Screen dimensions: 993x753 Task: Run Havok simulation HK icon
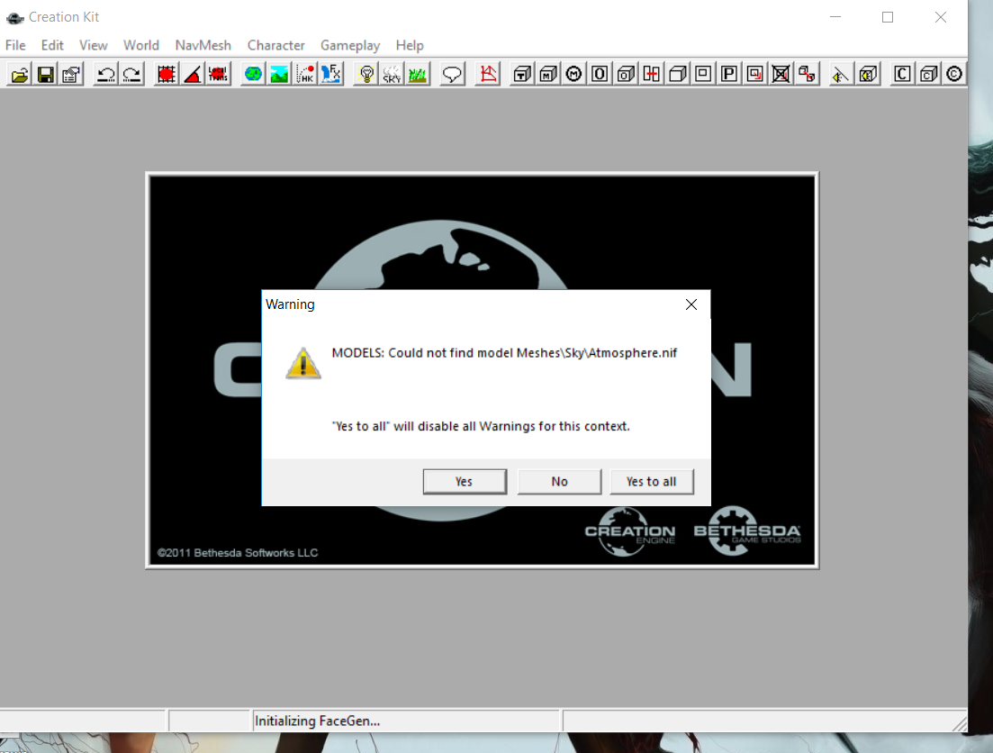point(305,74)
